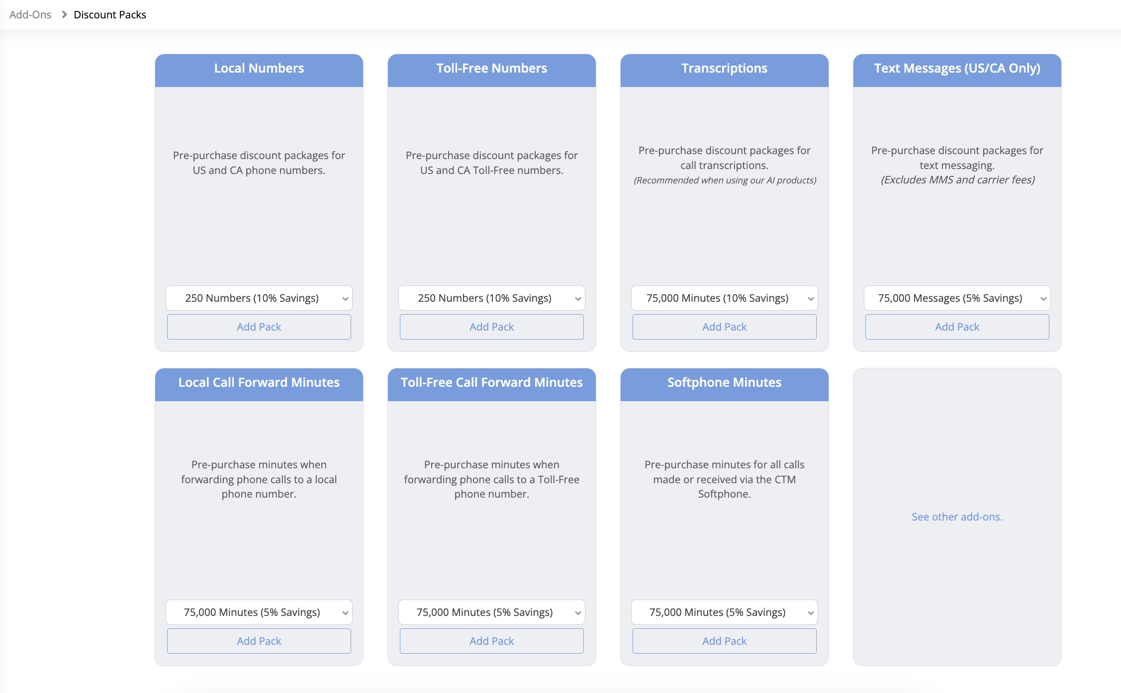Add Pack for Local Numbers
The height and width of the screenshot is (693, 1121).
[259, 327]
